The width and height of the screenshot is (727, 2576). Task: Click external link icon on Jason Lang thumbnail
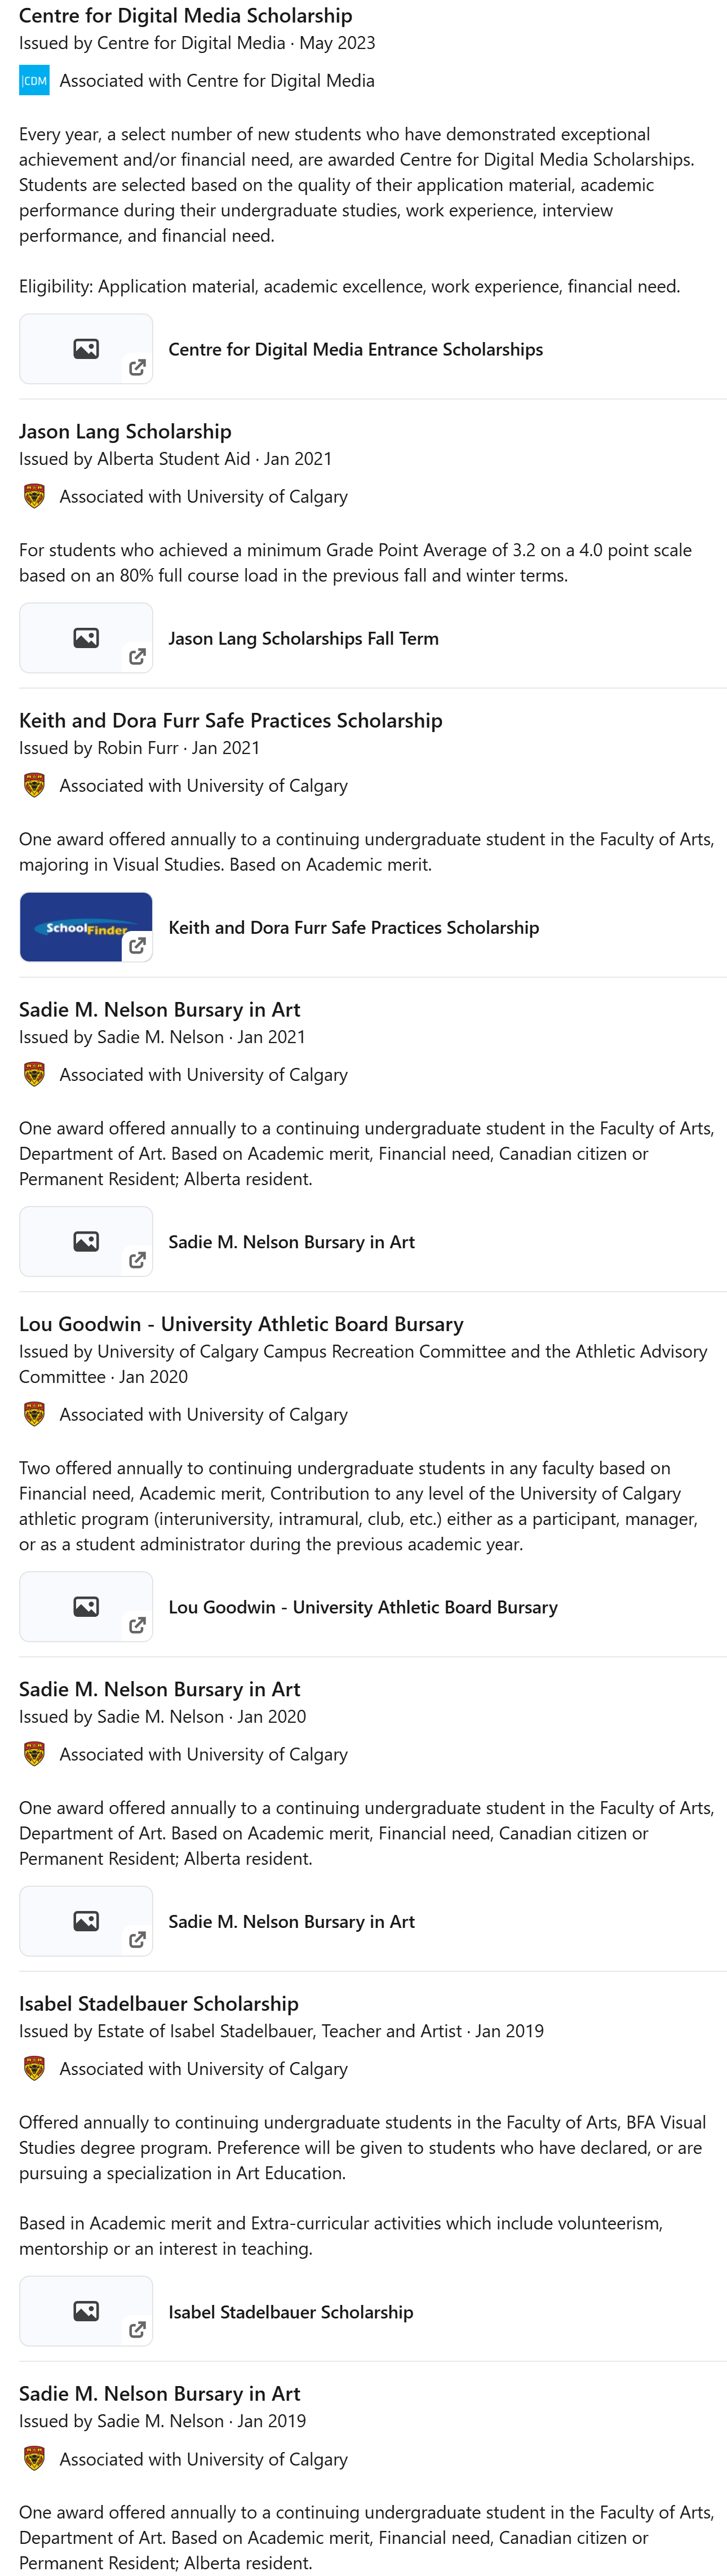pos(137,657)
